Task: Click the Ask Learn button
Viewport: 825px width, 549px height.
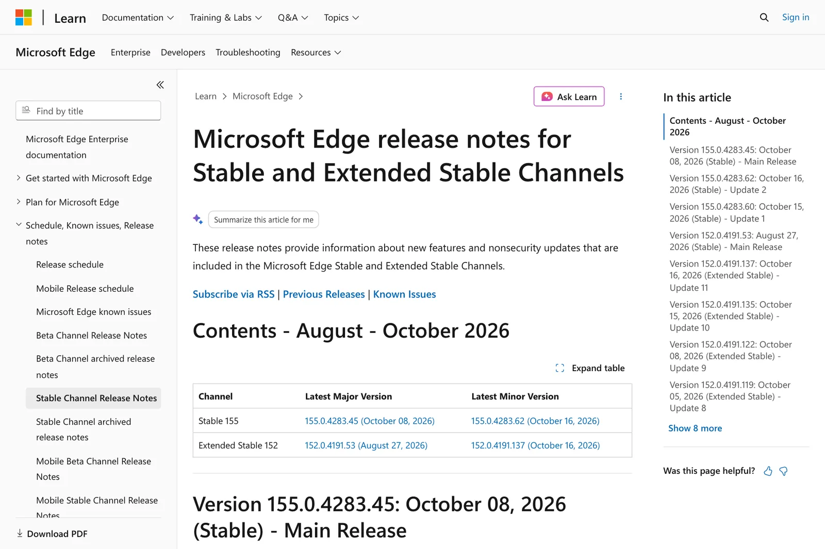Action: point(569,96)
